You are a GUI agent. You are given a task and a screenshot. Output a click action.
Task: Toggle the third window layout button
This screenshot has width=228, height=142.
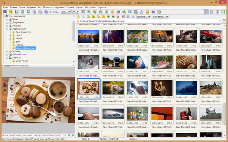[x=217, y=12]
